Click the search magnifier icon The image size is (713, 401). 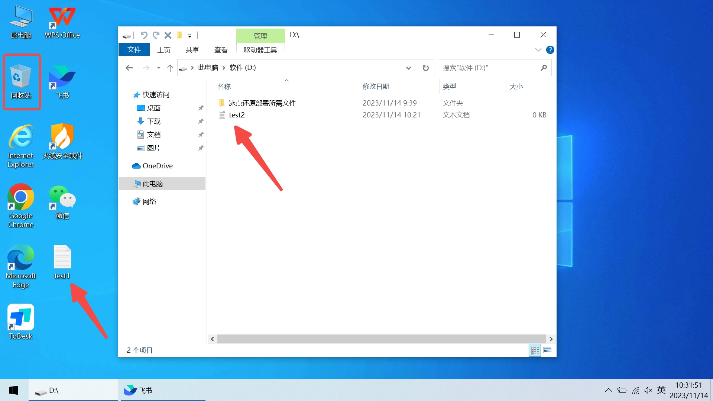(544, 68)
